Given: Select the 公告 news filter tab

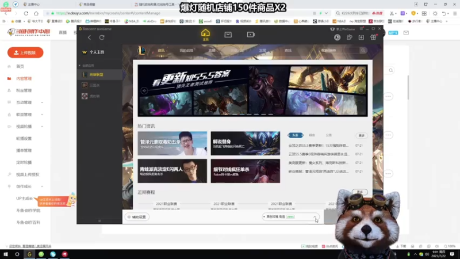Looking at the screenshot, I should [x=328, y=135].
